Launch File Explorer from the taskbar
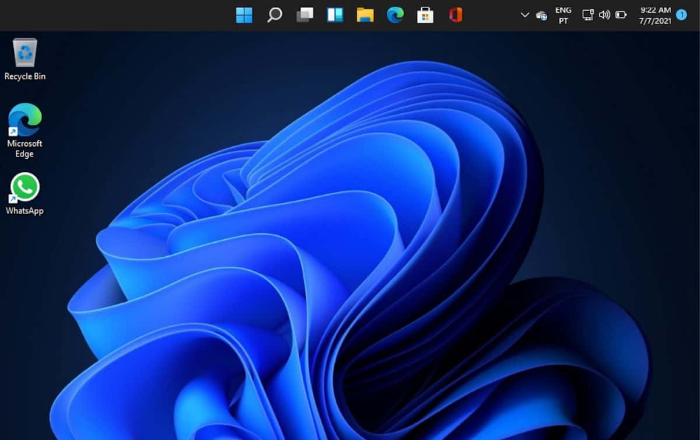700x440 pixels. tap(365, 15)
